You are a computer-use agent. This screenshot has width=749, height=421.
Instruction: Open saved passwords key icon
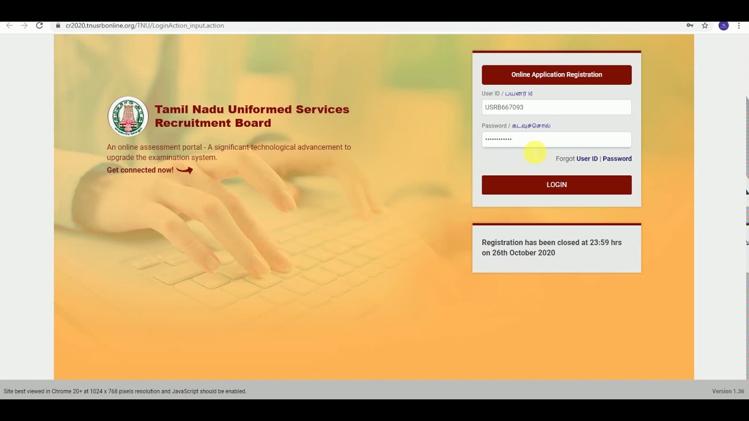pos(690,26)
